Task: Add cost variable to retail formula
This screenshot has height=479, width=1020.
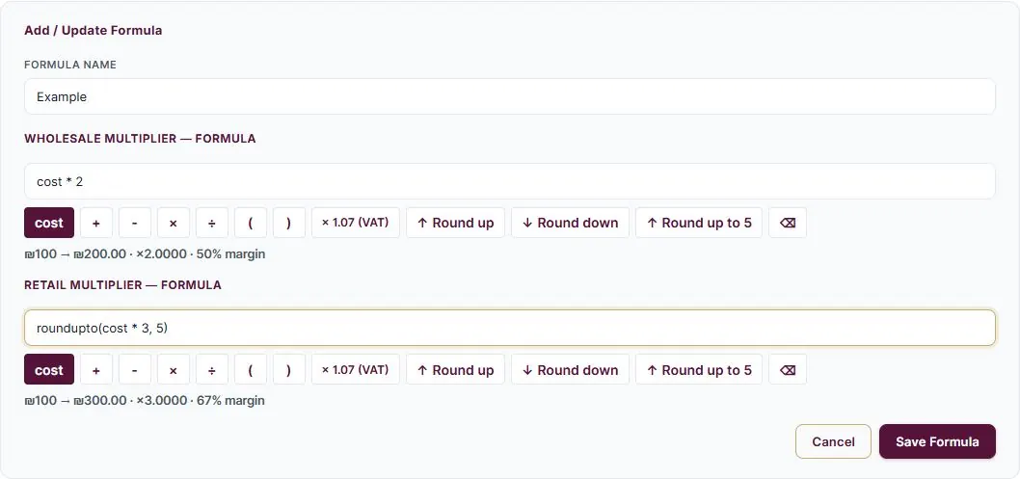Action: [49, 370]
